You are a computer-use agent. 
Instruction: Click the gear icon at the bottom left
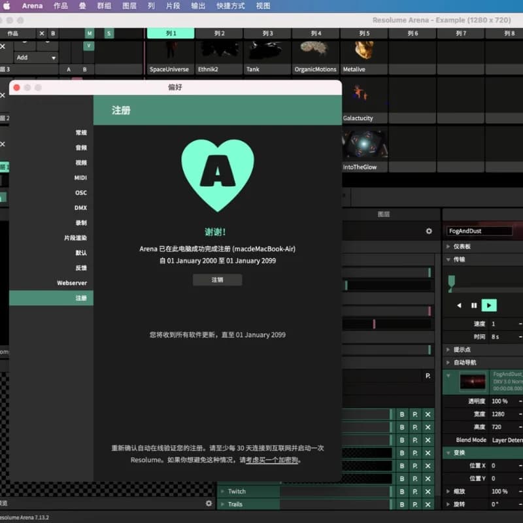coord(208,503)
